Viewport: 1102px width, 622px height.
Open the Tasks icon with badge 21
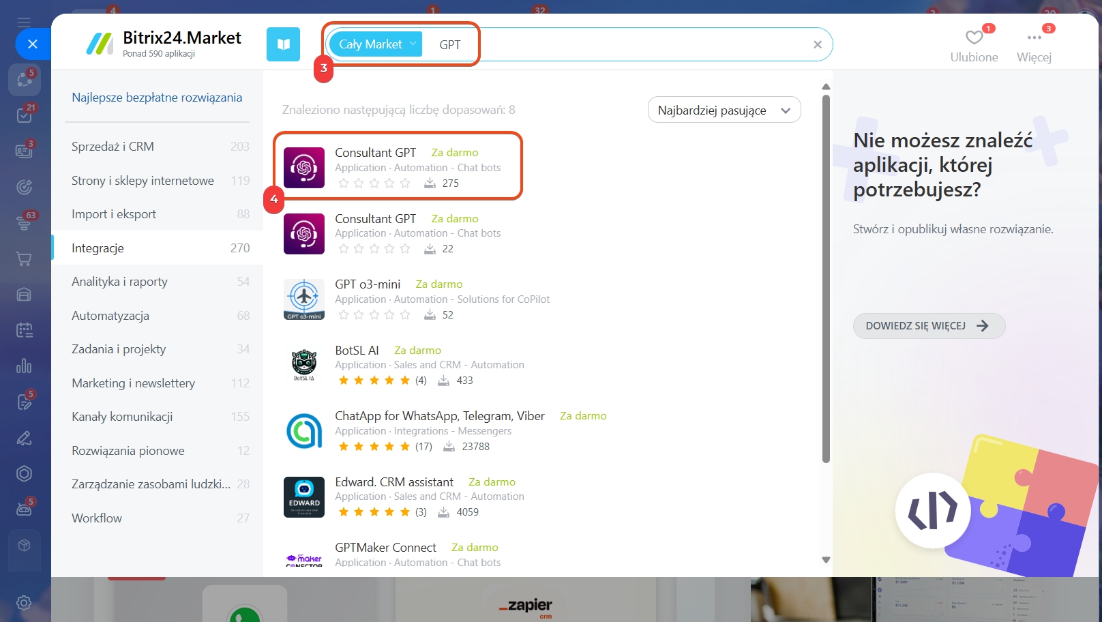25,115
